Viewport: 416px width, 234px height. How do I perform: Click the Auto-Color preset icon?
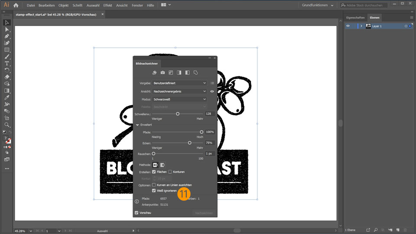(154, 73)
